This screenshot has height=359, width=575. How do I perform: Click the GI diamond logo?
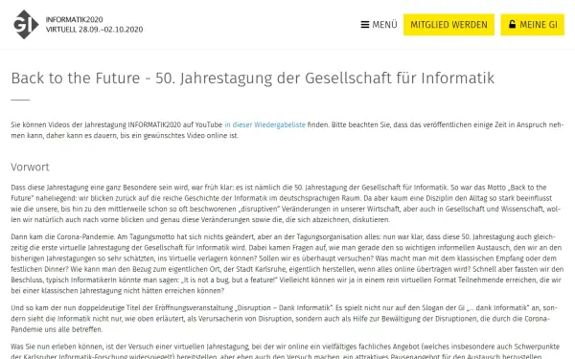[26, 25]
